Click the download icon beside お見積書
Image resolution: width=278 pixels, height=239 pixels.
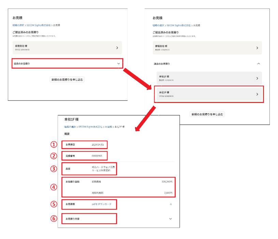click(171, 204)
